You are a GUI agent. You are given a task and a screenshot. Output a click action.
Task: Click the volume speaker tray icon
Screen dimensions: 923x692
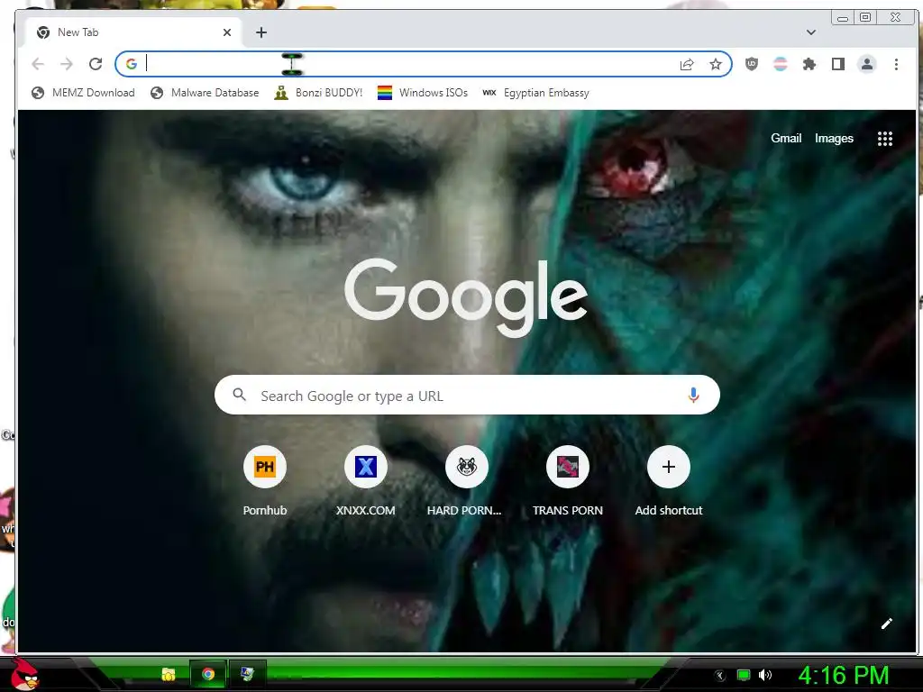[764, 675]
